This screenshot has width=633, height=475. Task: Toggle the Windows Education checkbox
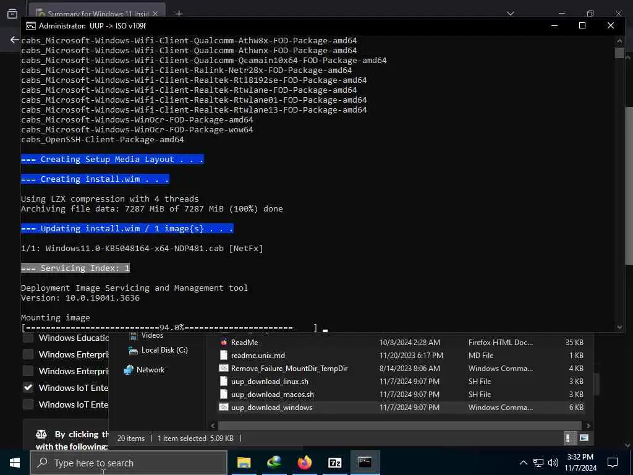point(28,338)
